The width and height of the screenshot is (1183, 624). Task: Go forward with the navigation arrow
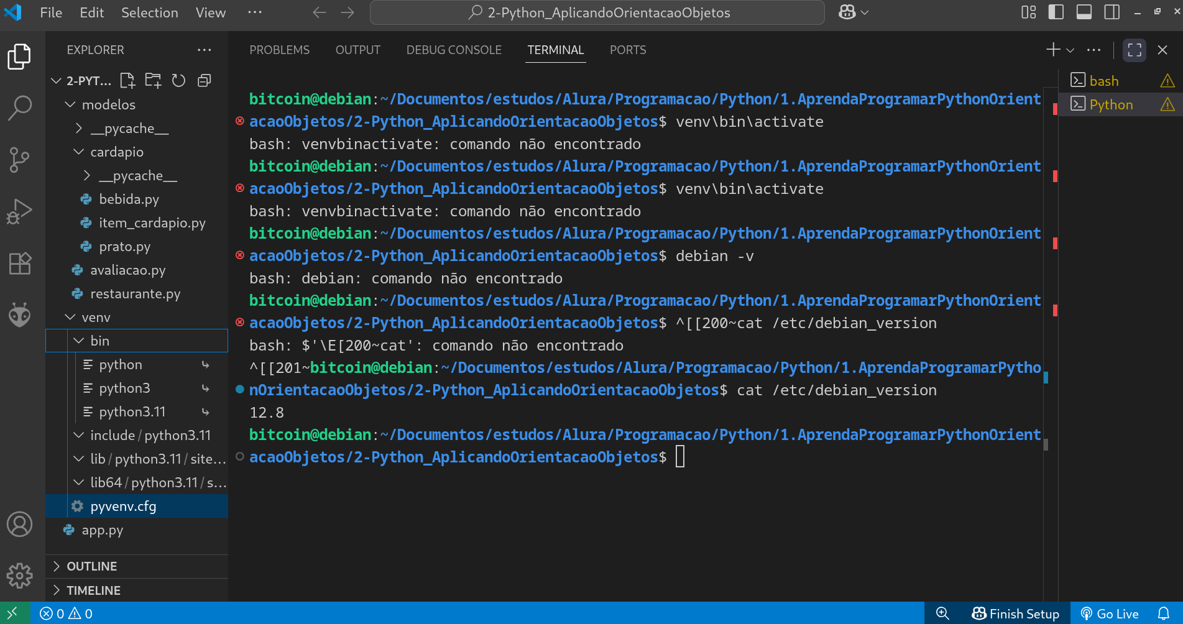click(x=348, y=12)
